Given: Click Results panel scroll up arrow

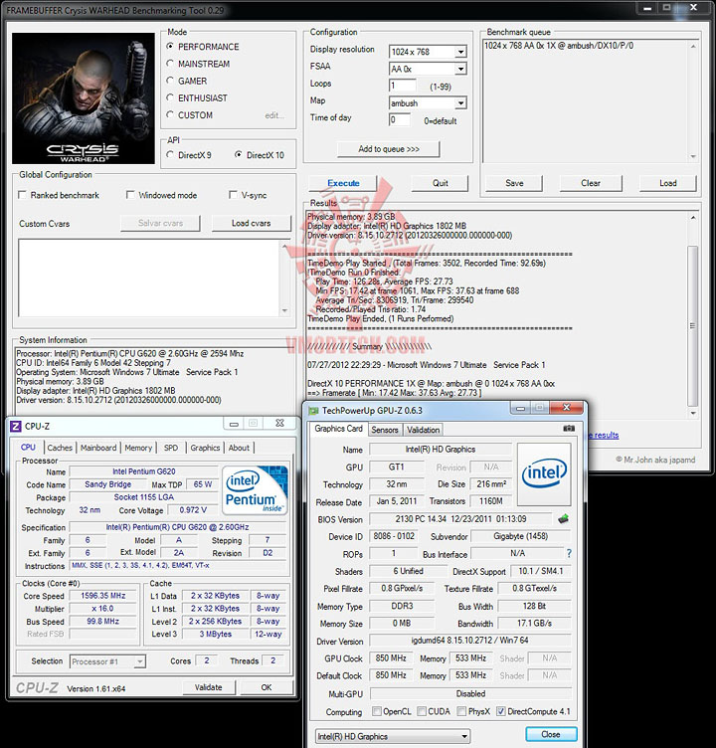Looking at the screenshot, I should pos(693,217).
